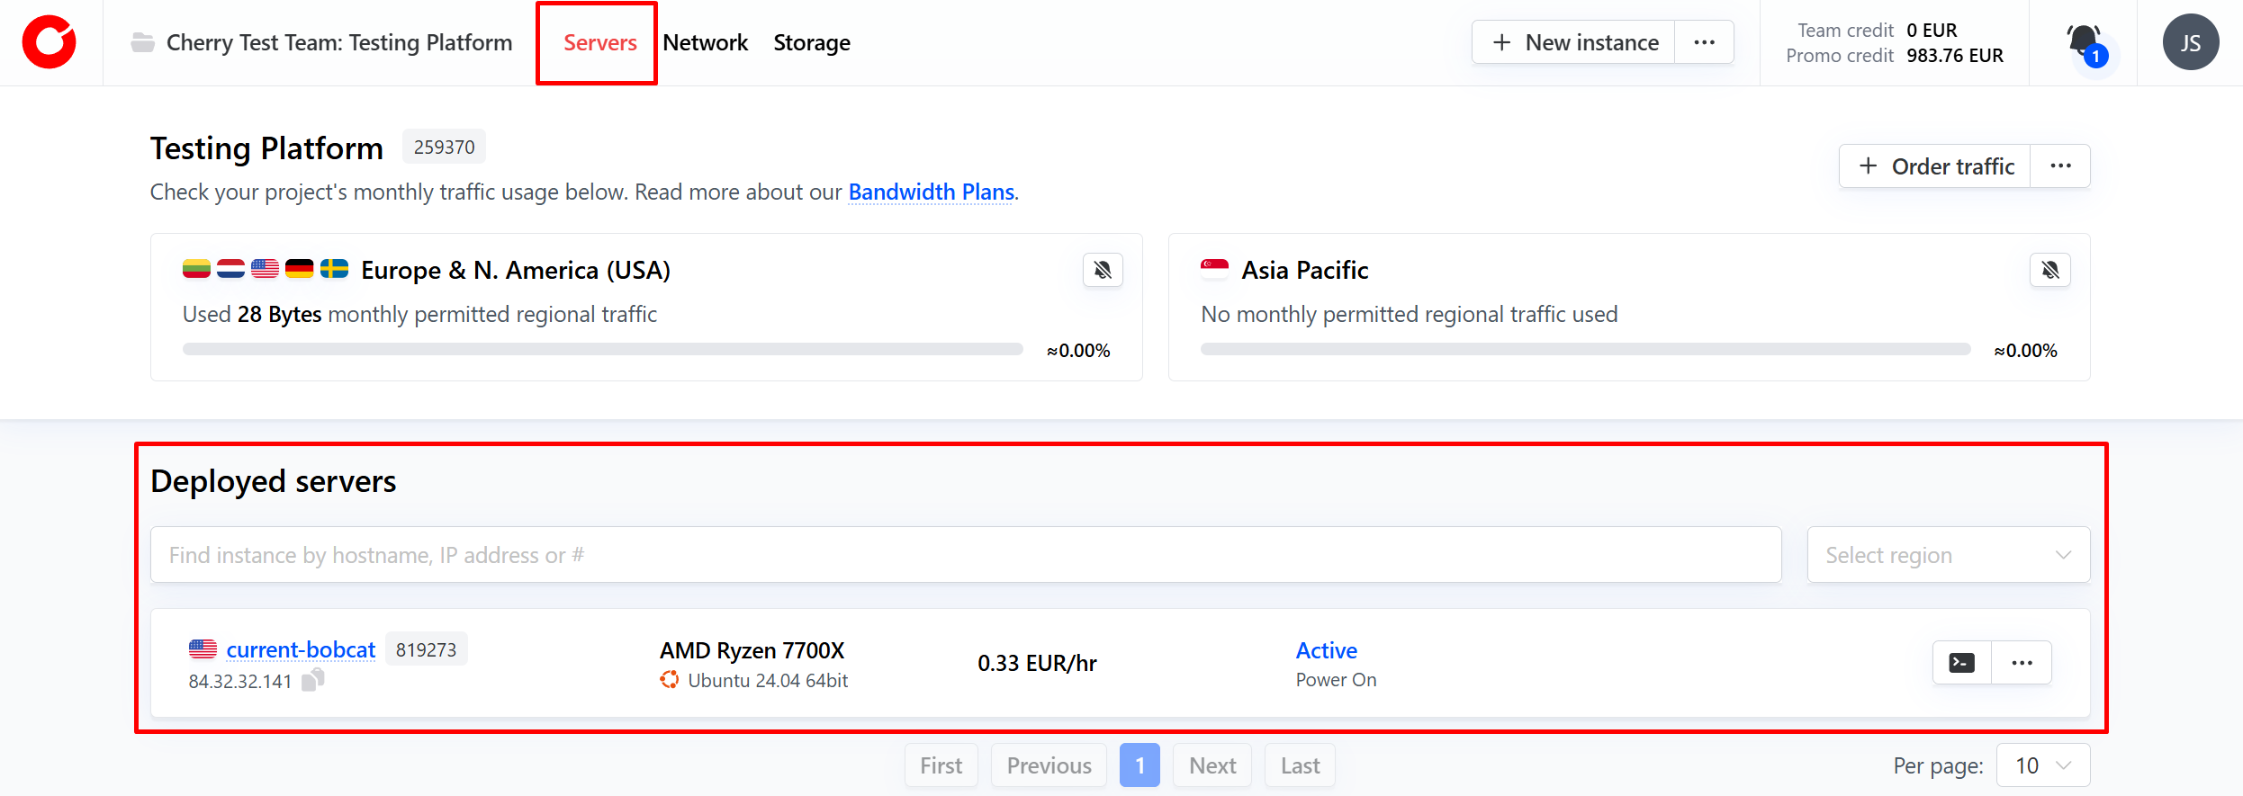Open the Per page dropdown
The height and width of the screenshot is (796, 2243).
[x=2042, y=765]
